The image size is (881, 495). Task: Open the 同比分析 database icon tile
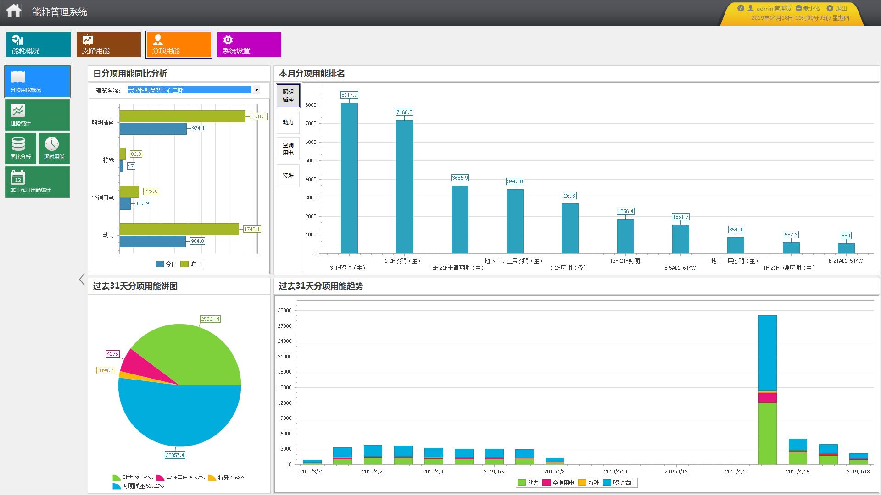pyautogui.click(x=21, y=148)
